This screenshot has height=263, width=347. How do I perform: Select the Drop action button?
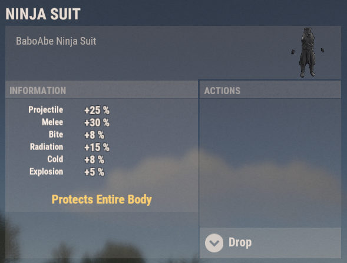(270, 242)
